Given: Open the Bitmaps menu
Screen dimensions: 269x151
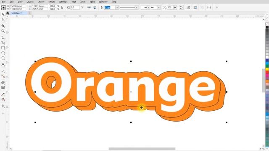Looking at the screenshot, I should point(63,2).
